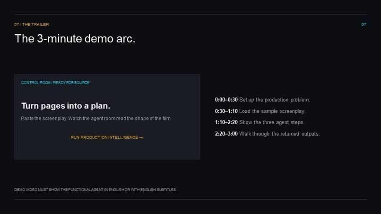Select the 'DEMO VIDEO MUST SHOW' footer note
381x214 pixels.
(x=95, y=189)
